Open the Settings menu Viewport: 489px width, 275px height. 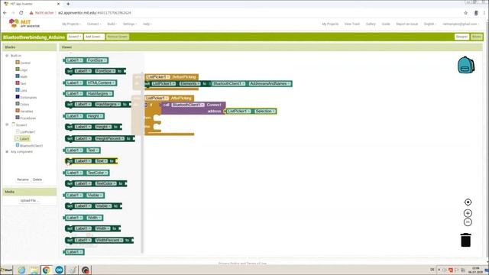(130, 24)
